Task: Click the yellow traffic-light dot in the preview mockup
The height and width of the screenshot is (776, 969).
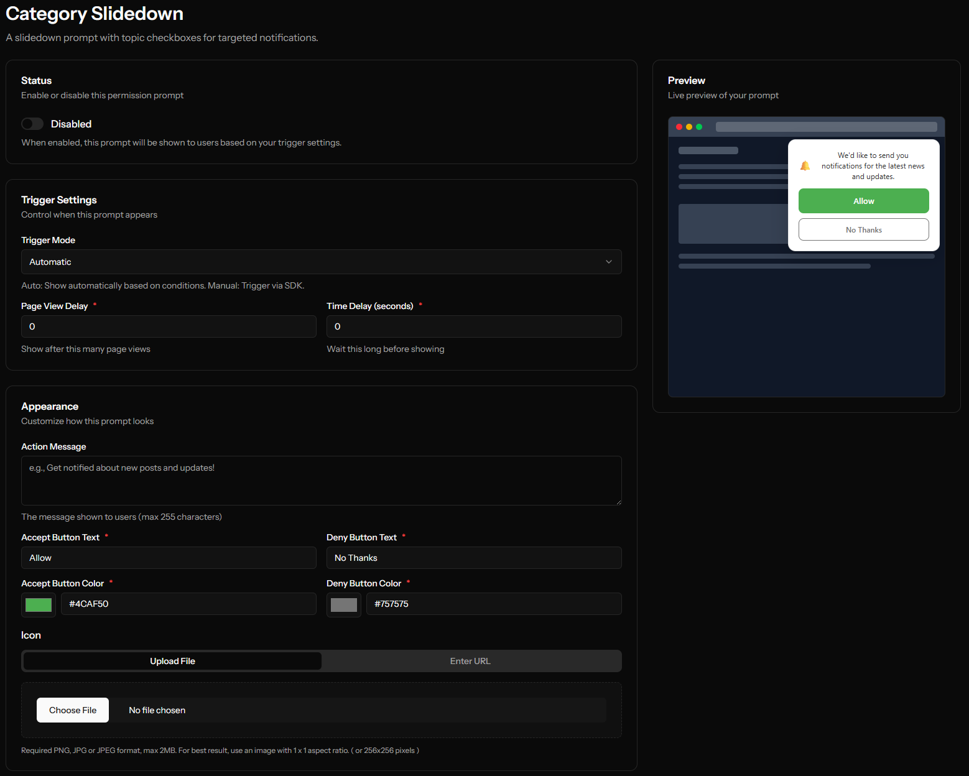Action: coord(689,126)
